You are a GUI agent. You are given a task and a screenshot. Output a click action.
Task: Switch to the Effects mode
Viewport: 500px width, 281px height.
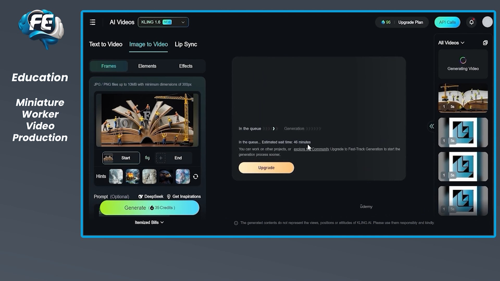[x=186, y=66]
